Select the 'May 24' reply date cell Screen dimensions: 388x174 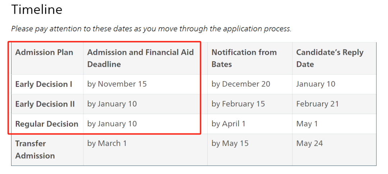310,144
